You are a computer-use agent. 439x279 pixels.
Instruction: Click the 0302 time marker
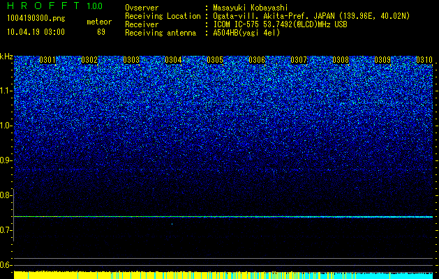point(89,60)
